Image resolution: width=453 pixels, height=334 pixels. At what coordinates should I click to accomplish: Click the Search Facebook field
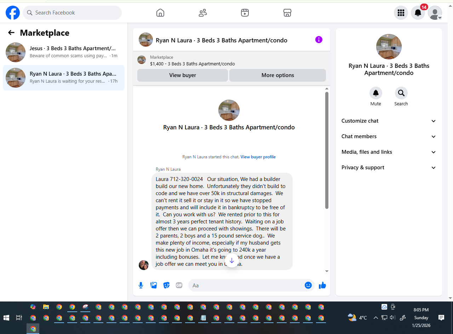72,13
